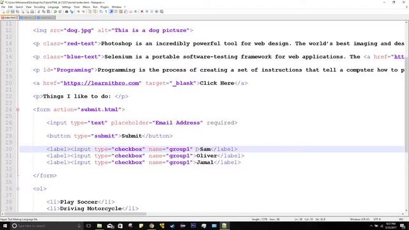Collapse the ol block fold marker on line 36

pyautogui.click(x=18, y=188)
